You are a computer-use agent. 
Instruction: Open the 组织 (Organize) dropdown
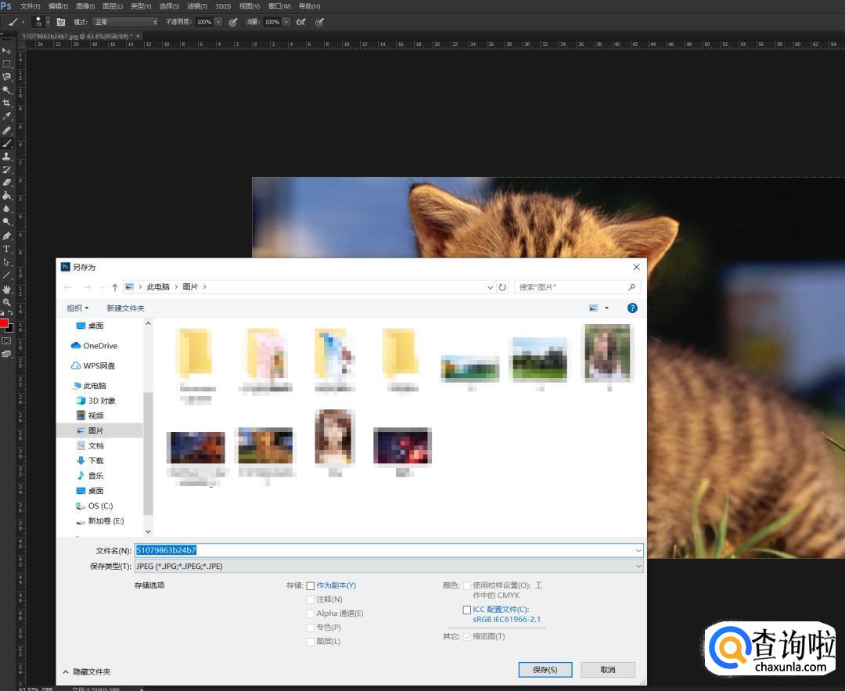point(77,308)
